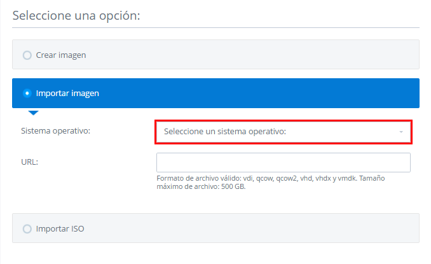
Task: Open the Seleccione un sistema operativo dropdown
Action: 284,132
